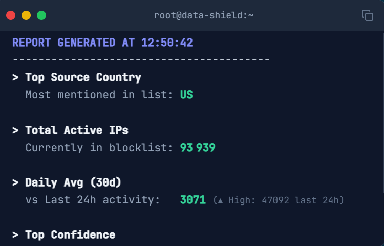Click the 'vs Last 24h activity:' label
Image resolution: width=384 pixels, height=246 pixels.
[93, 200]
